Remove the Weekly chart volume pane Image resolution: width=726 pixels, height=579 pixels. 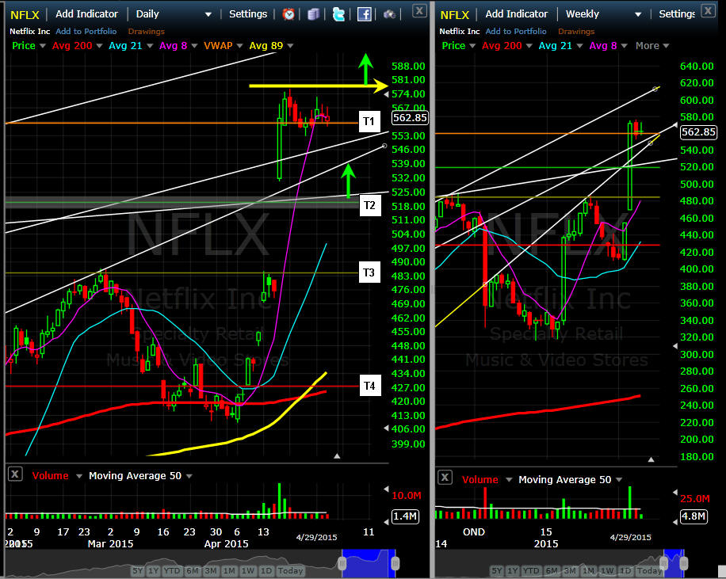(445, 477)
